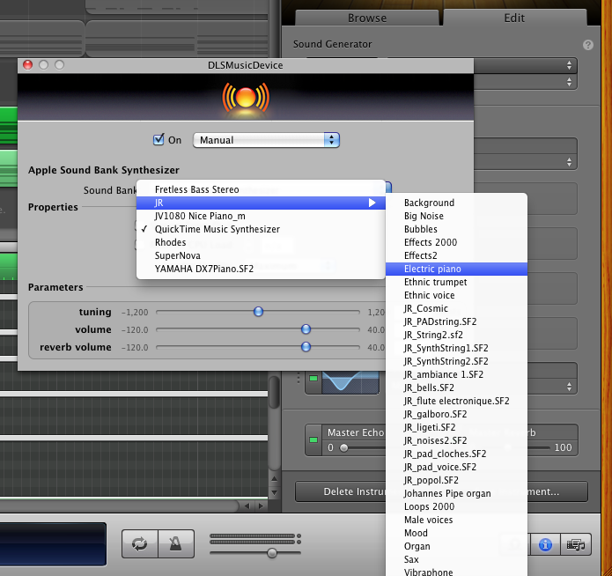The image size is (612, 576).
Task: Select the SuperNova sound bank
Action: 261,255
